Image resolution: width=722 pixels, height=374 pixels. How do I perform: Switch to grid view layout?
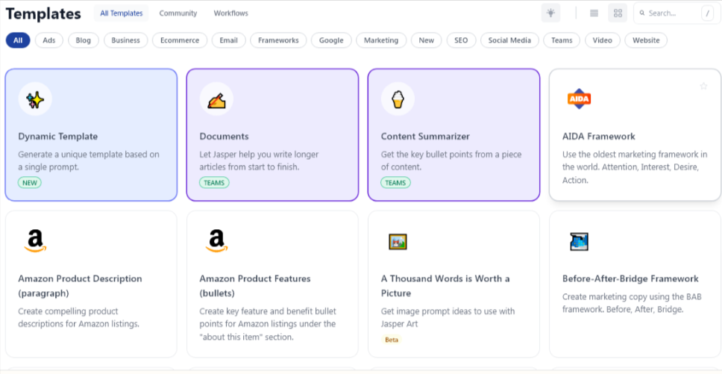click(x=617, y=13)
